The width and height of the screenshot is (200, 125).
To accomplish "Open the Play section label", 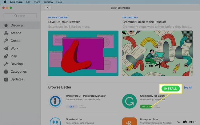I will click(x=14, y=56).
